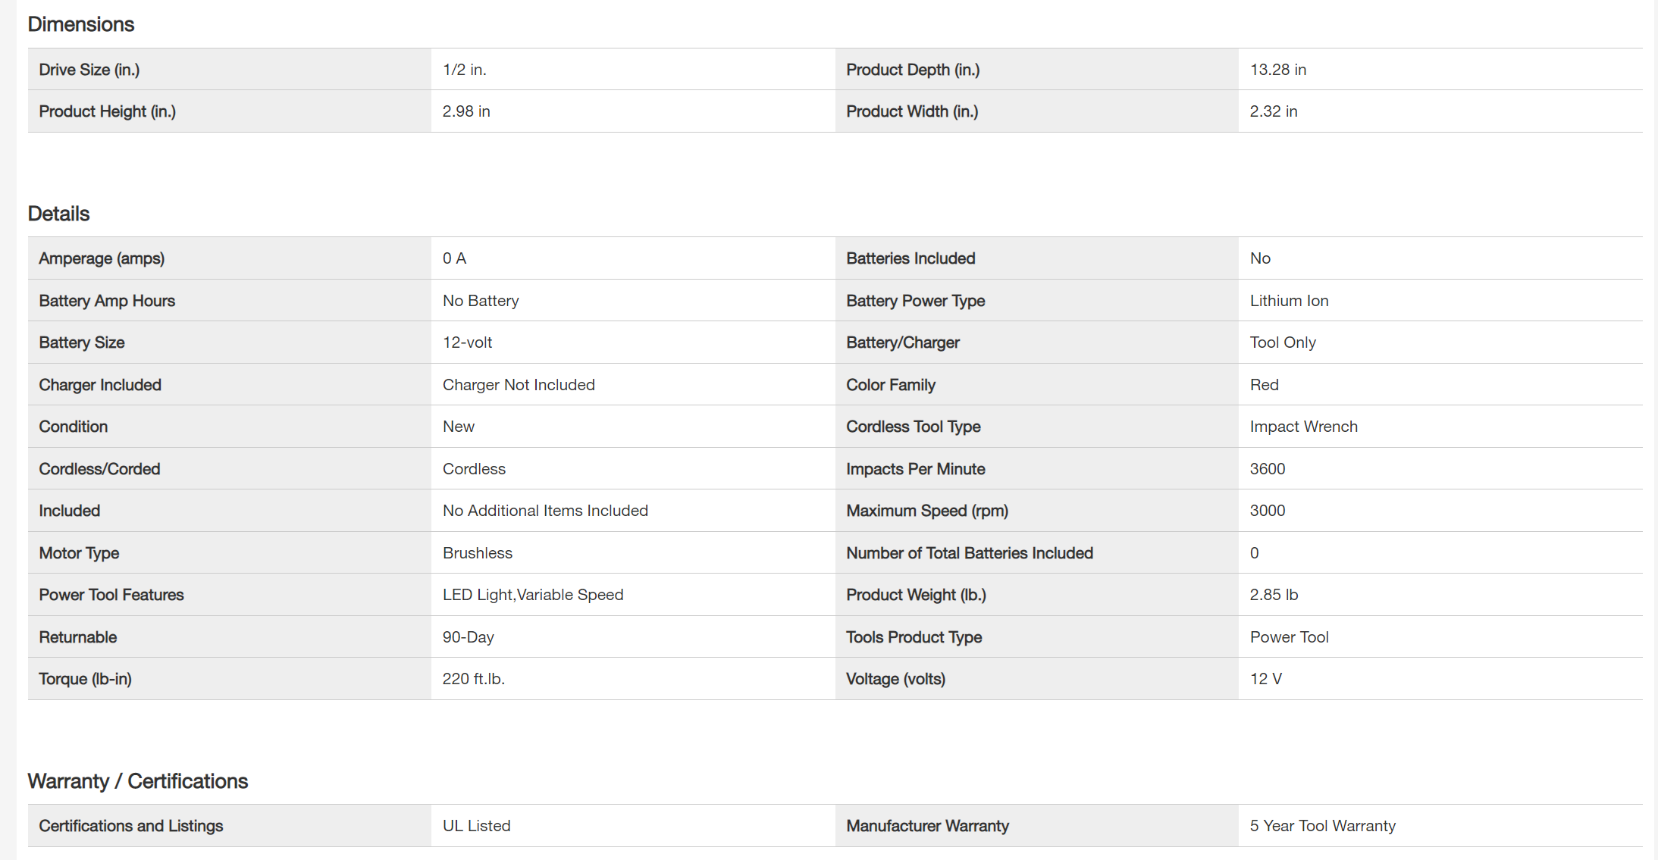The image size is (1658, 860).
Task: Select the Product Height (in.) label
Action: click(x=107, y=111)
